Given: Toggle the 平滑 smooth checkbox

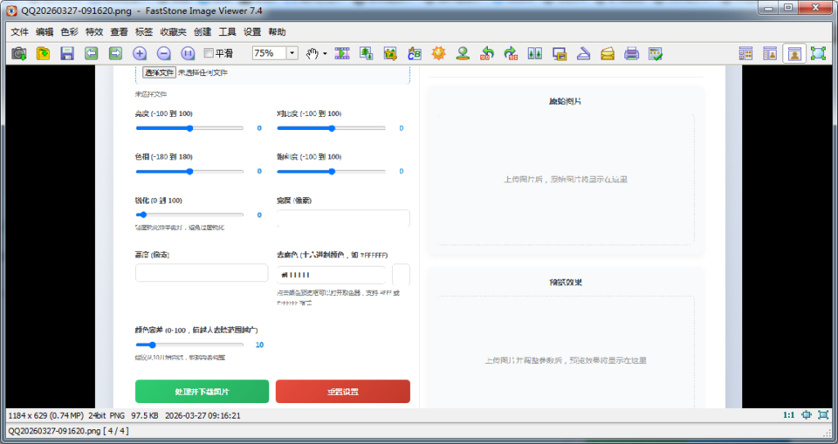Looking at the screenshot, I should tap(209, 53).
